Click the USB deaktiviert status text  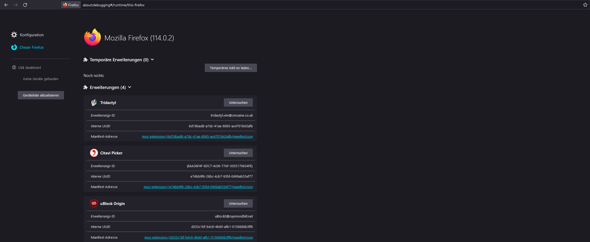tap(30, 68)
